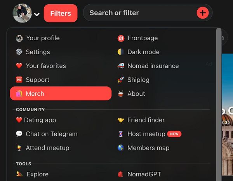Screen dimensions: 233x181
Task: Click the globe icon for Members map
Action: [121, 148]
